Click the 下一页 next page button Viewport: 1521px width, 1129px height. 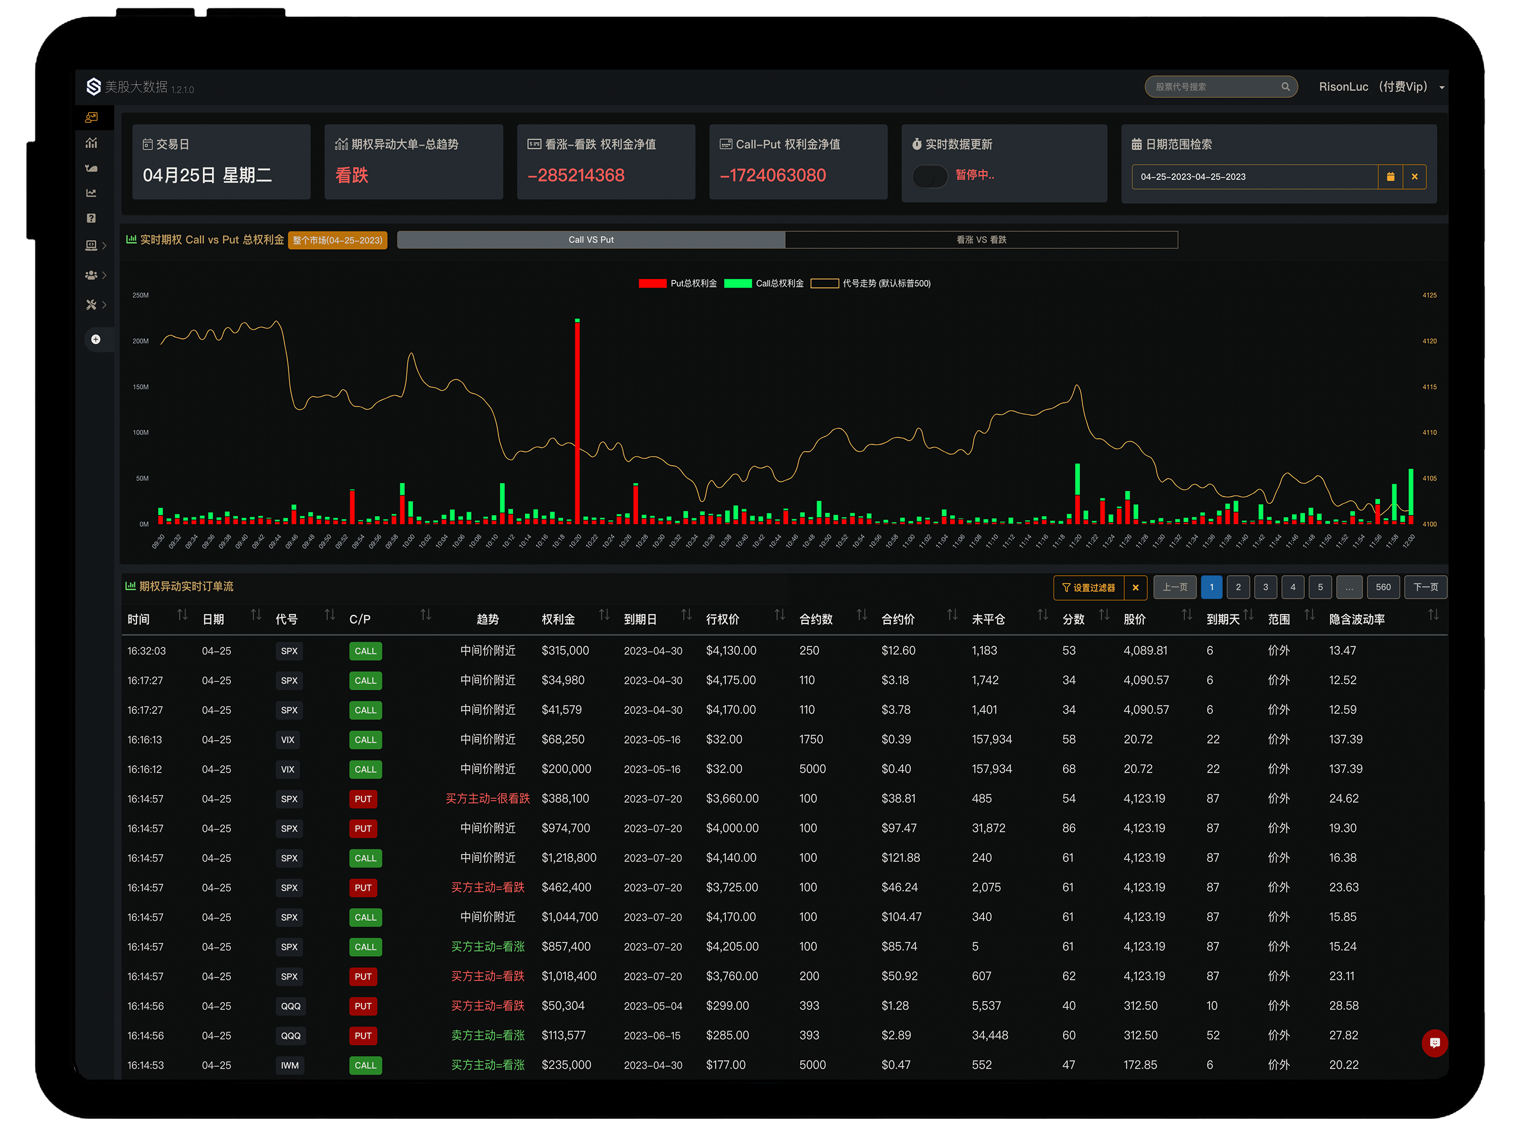[x=1425, y=588]
